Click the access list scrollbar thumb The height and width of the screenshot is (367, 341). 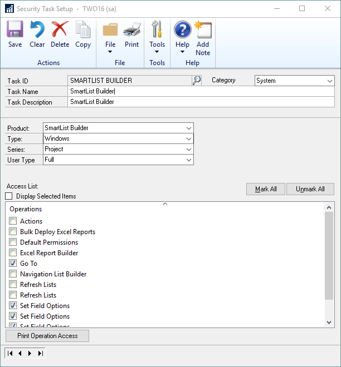click(329, 256)
